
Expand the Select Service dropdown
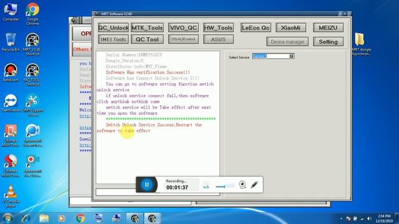point(291,56)
